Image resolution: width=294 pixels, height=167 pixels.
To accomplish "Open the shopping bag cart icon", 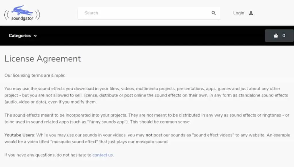I will coord(276,36).
